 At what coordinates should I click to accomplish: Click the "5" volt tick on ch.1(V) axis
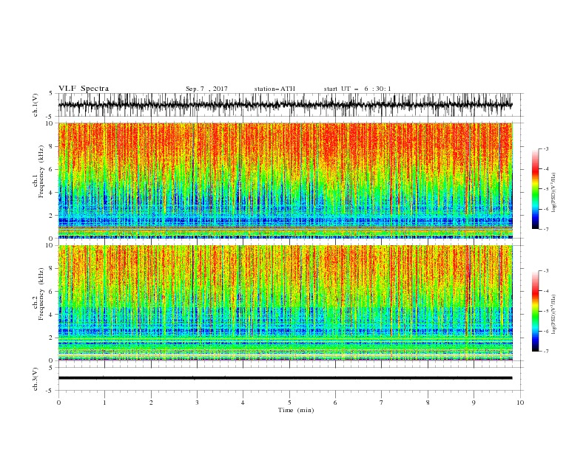coord(52,93)
